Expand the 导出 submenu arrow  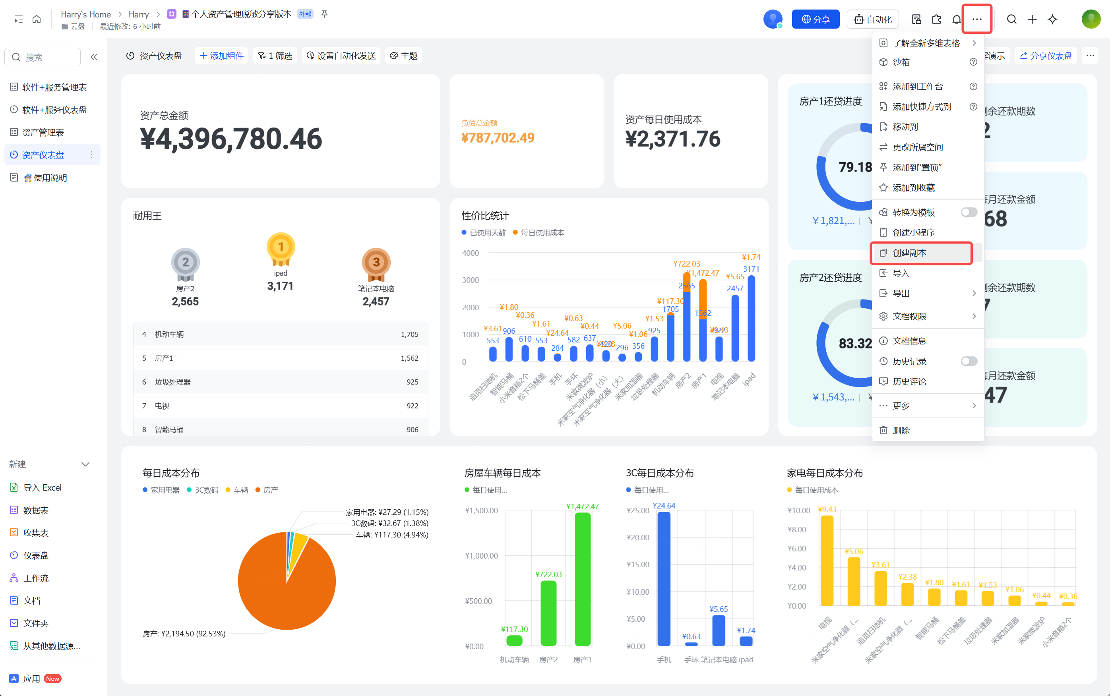point(974,293)
